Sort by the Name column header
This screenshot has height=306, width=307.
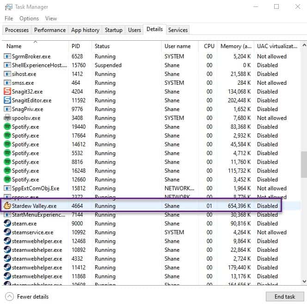[35, 46]
